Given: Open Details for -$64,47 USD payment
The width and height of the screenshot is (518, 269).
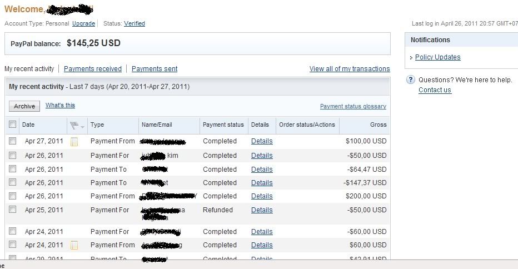Looking at the screenshot, I should pos(262,170).
